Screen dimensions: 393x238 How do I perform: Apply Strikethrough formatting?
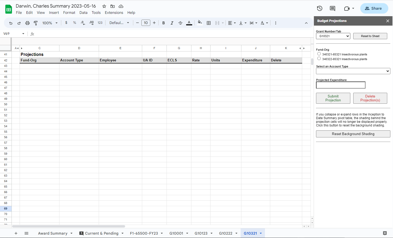coord(180,23)
